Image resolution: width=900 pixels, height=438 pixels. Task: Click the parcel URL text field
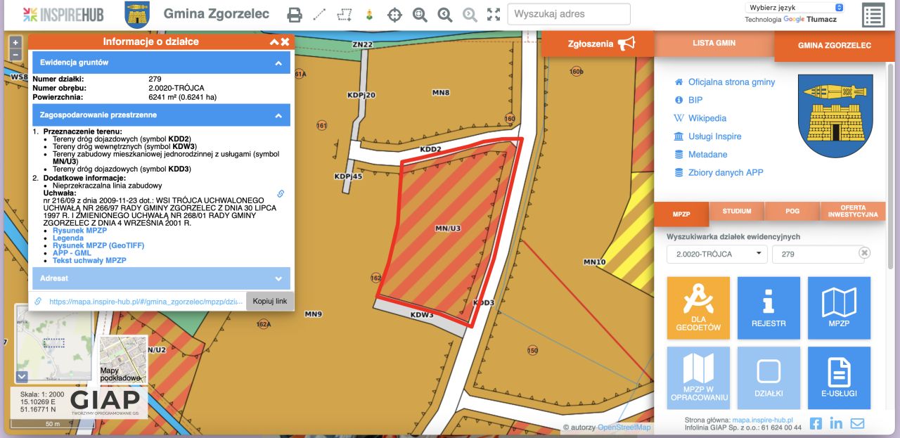(x=146, y=302)
